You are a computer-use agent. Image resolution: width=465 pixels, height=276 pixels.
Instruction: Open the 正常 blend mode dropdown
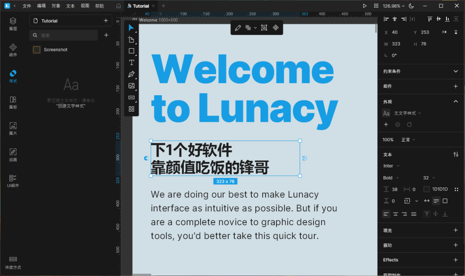(x=408, y=140)
